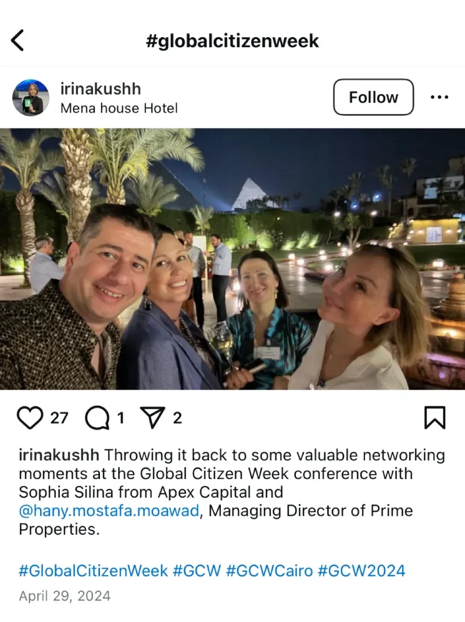Tap the irinakushh name in the caption
465x622 pixels.
point(59,455)
